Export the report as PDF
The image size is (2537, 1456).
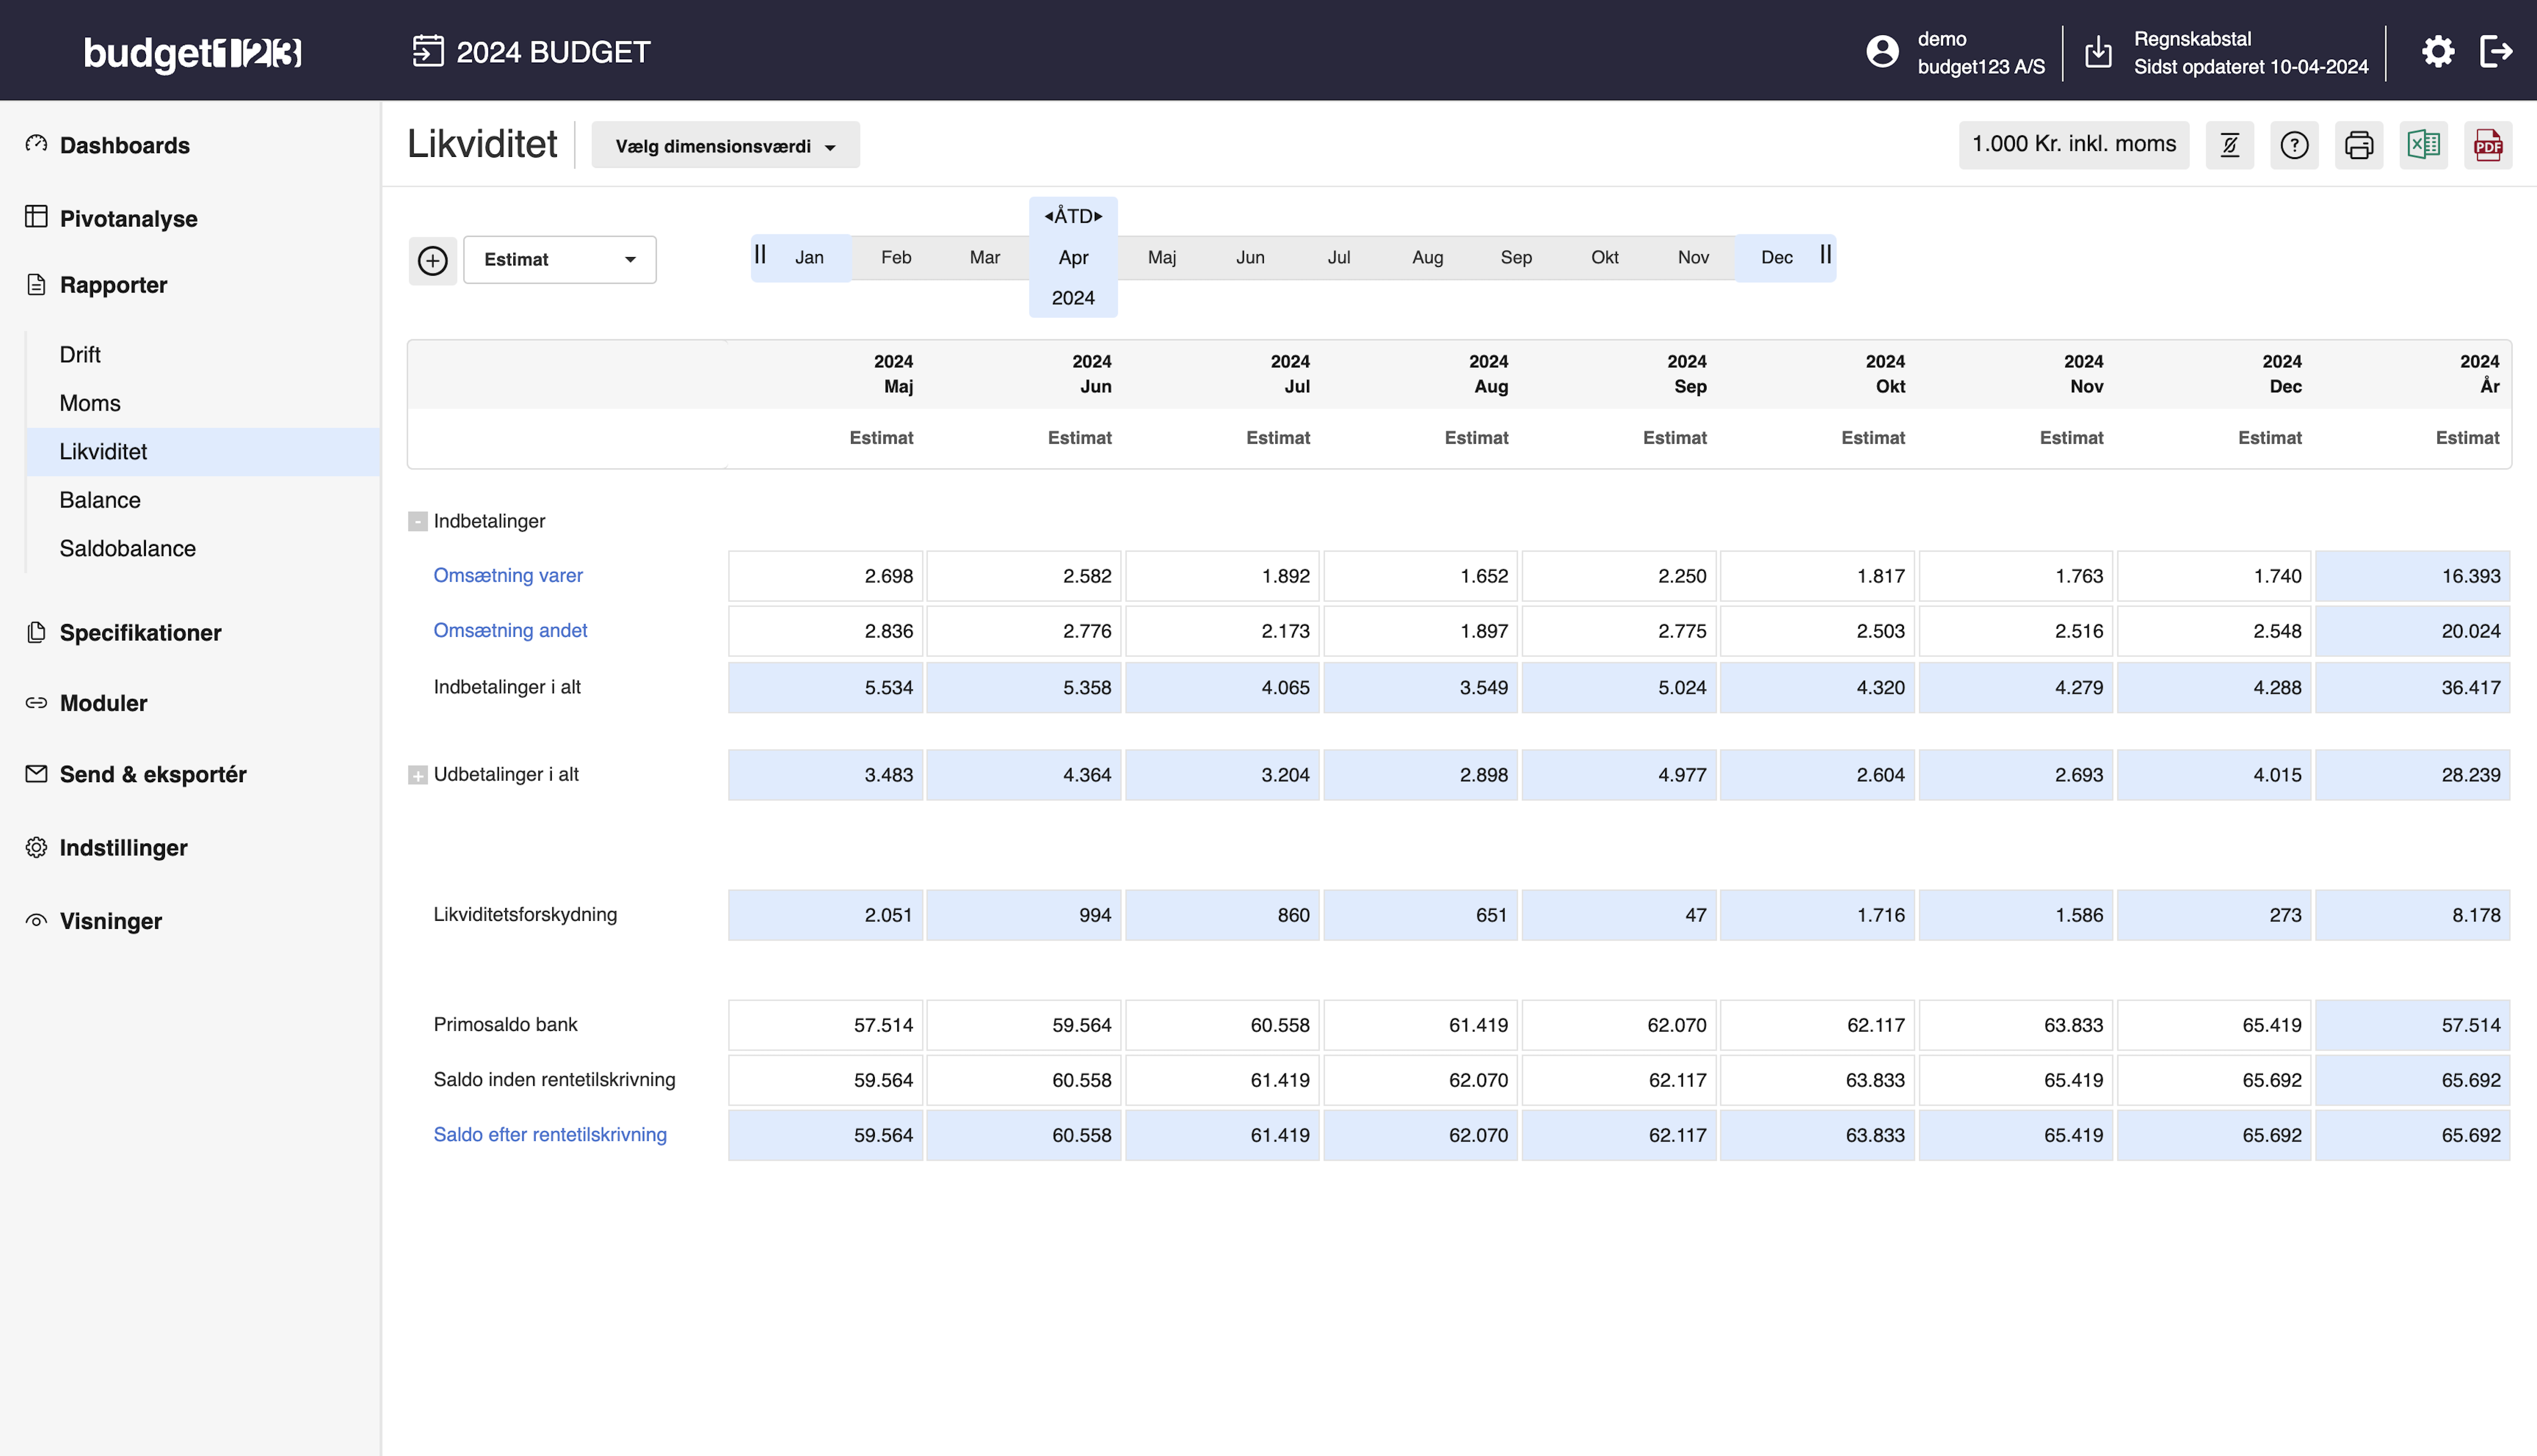2489,145
